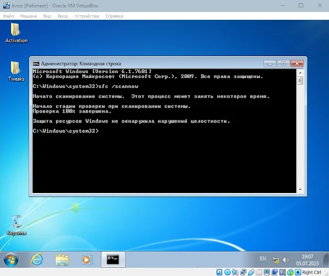Close the VirtualBox VM window
The height and width of the screenshot is (276, 329).
[x=320, y=5]
